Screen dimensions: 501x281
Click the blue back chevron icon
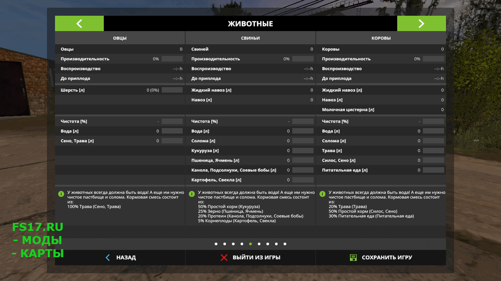click(107, 258)
